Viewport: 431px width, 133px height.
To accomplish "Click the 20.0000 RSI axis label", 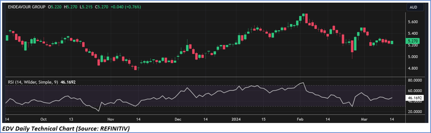I will click(x=416, y=112).
